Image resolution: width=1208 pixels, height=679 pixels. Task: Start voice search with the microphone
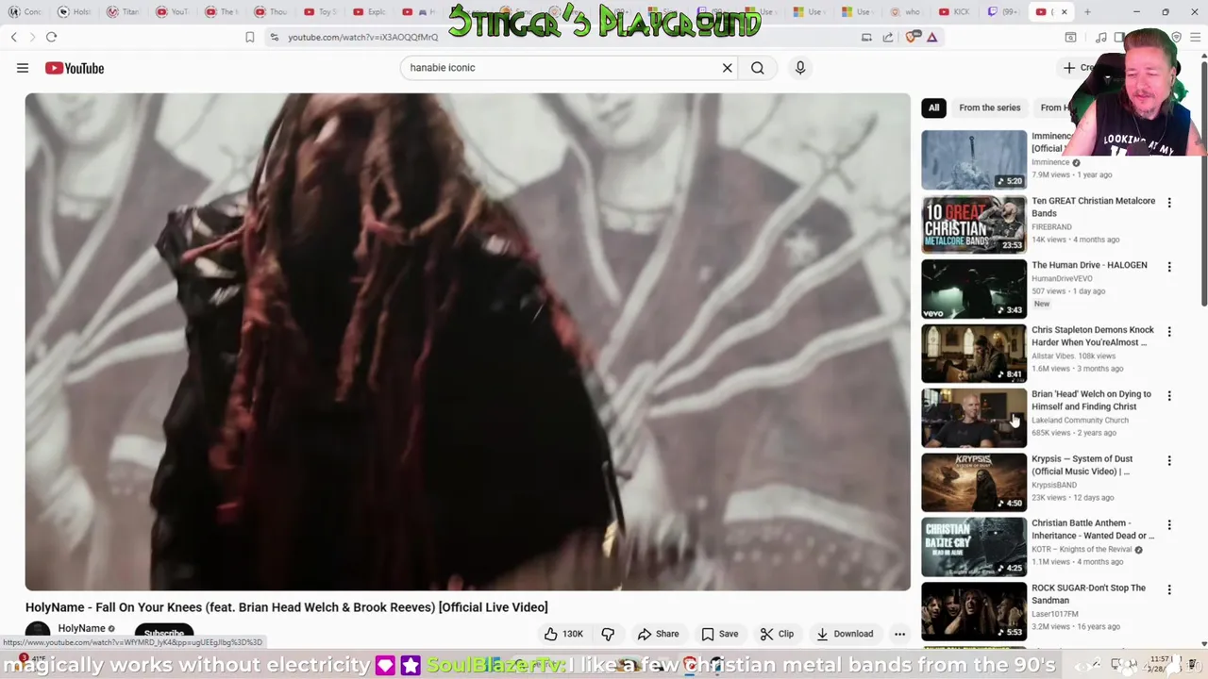click(799, 68)
